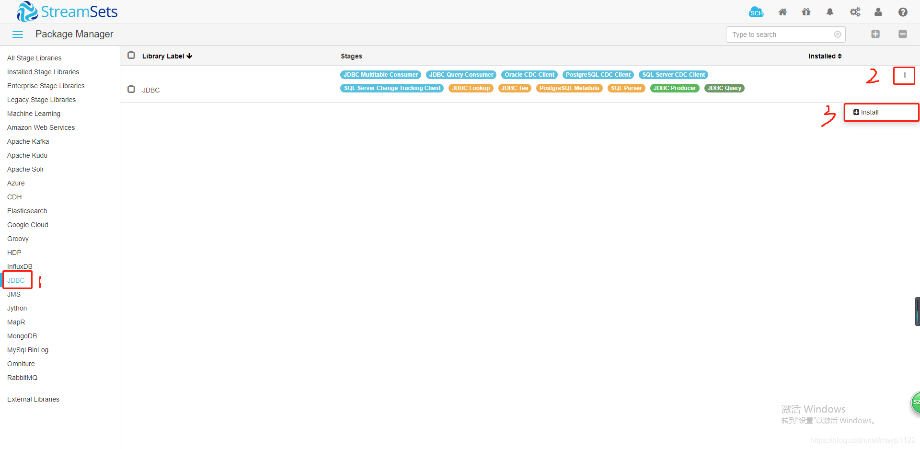920x449 pixels.
Task: Select the Elasticsearch category
Action: tap(27, 211)
